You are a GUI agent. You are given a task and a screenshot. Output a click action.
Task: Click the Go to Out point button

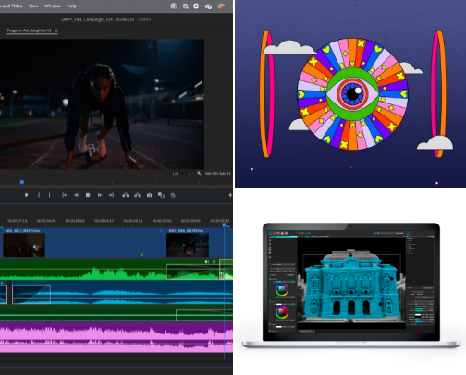(111, 195)
